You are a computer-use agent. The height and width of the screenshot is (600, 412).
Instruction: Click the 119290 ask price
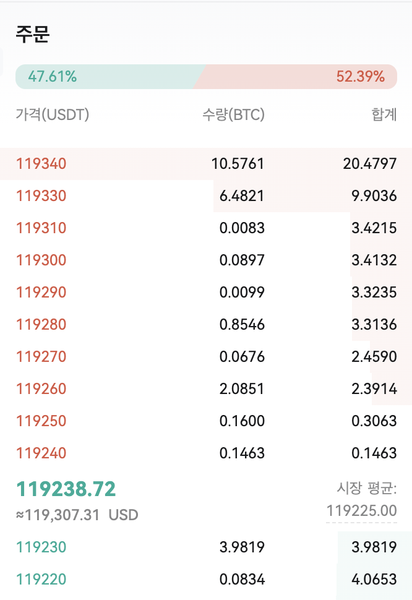(x=41, y=293)
